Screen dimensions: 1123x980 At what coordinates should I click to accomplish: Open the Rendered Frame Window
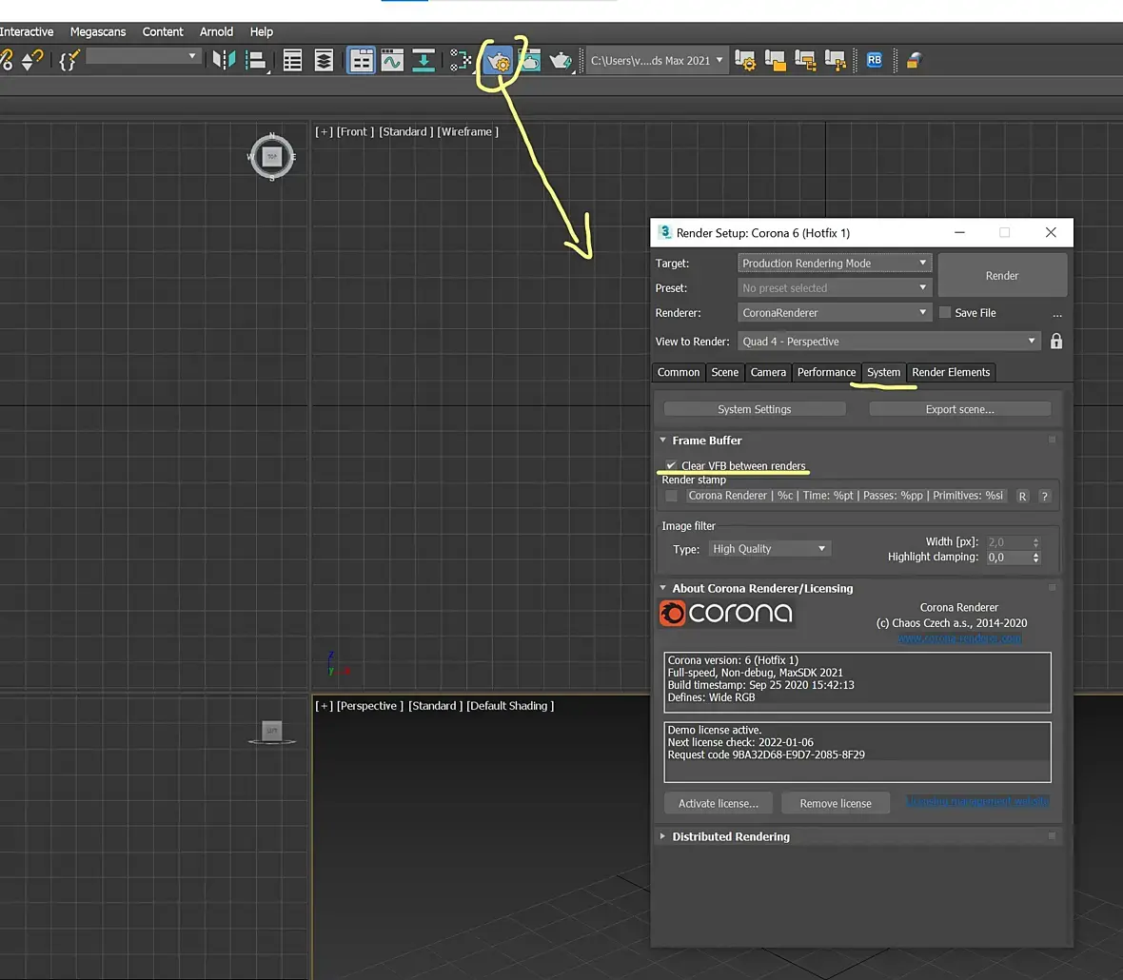coord(529,61)
